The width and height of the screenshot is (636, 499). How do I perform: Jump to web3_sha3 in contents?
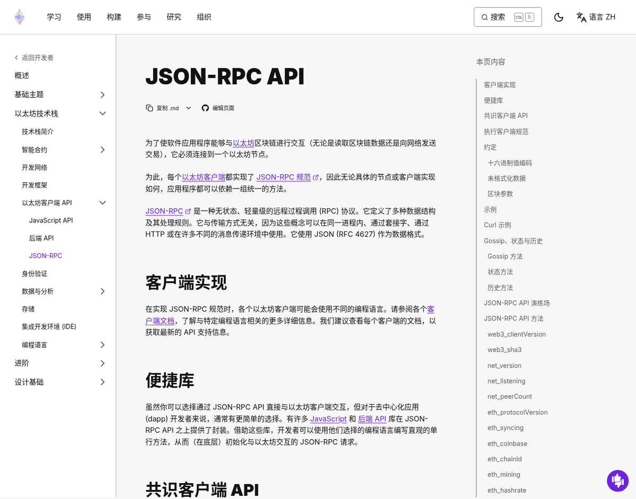point(505,350)
